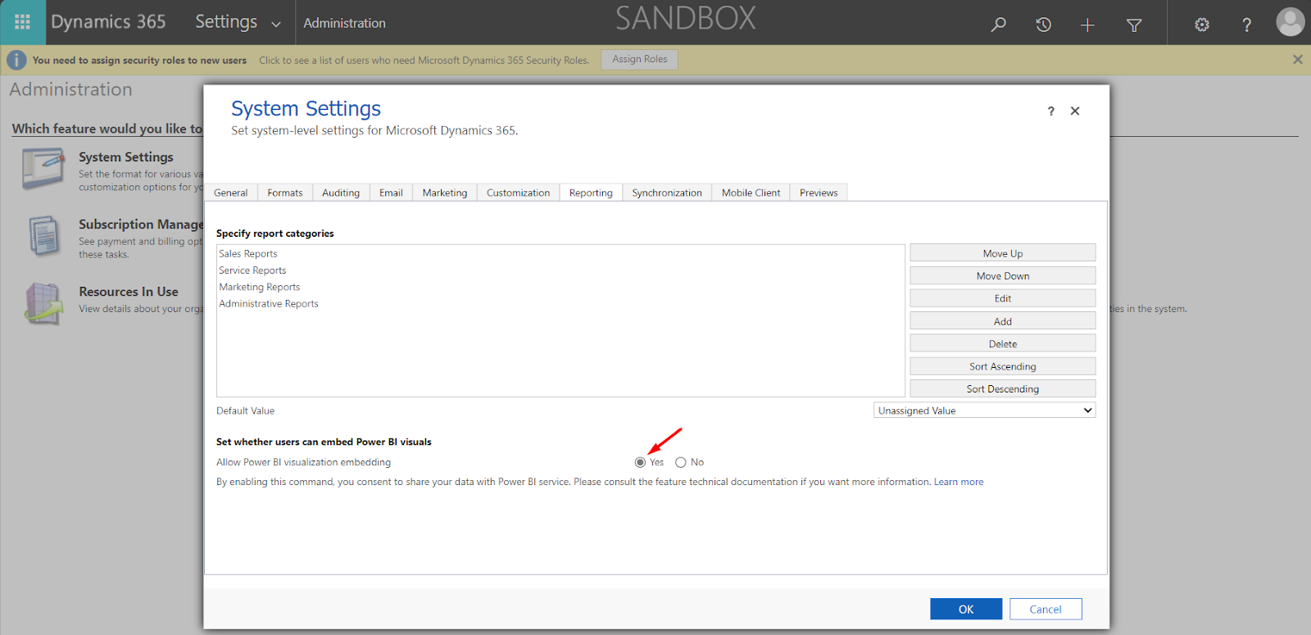1311x635 pixels.
Task: Open the Learn more link
Action: (x=959, y=482)
